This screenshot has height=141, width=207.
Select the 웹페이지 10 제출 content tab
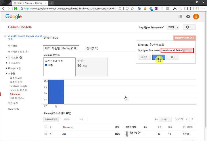pos(92,67)
